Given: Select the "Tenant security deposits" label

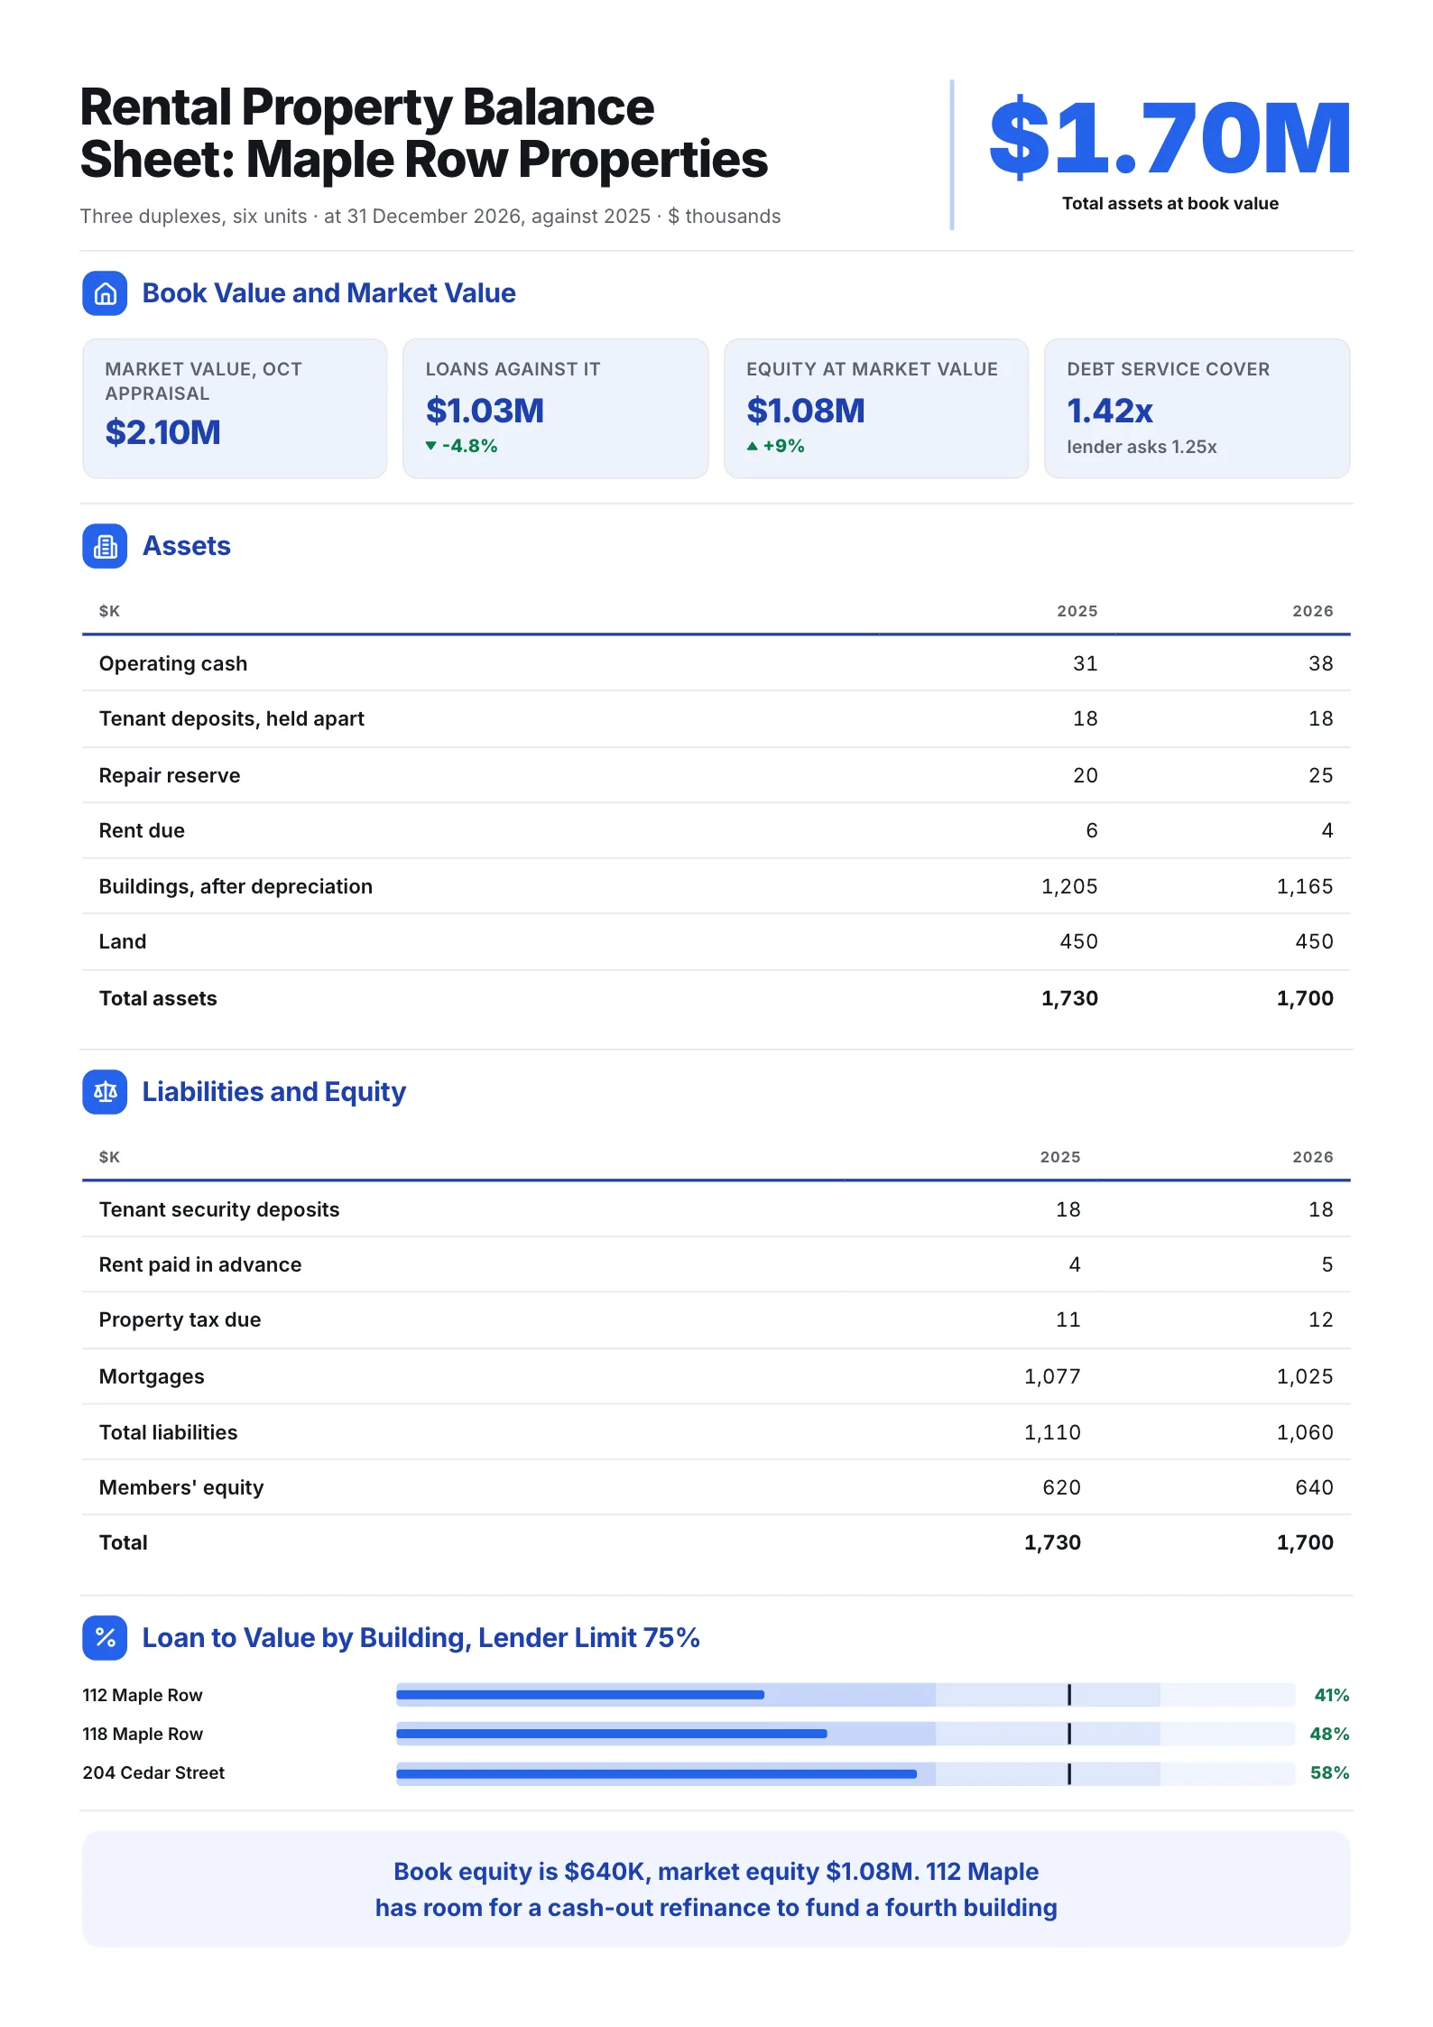Looking at the screenshot, I should (219, 1209).
